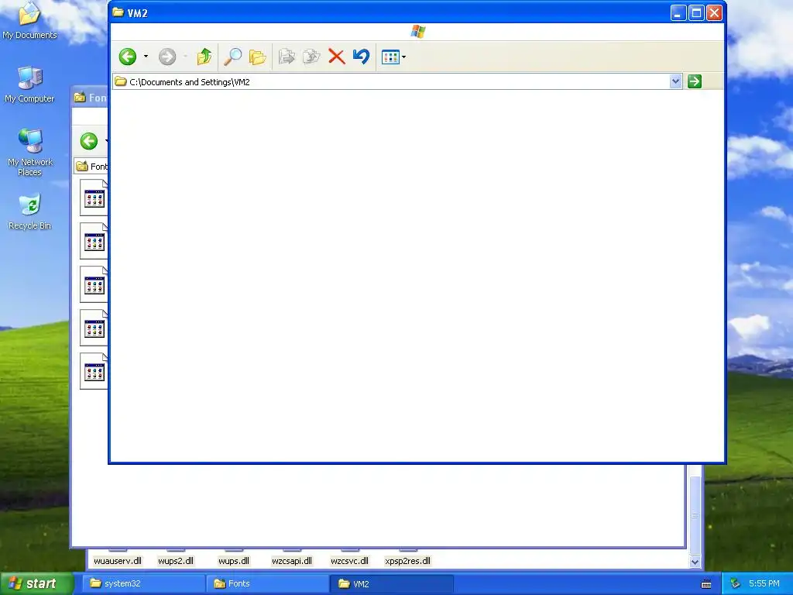Click the green Go arrow button
793x595 pixels.
[695, 81]
